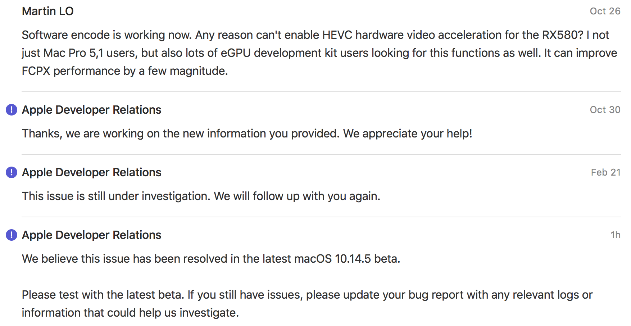Select the 'This issue is still under investigation' text
This screenshot has height=326, width=631.
(x=201, y=196)
